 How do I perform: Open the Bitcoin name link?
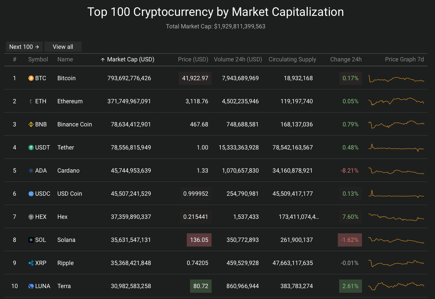[x=66, y=78]
